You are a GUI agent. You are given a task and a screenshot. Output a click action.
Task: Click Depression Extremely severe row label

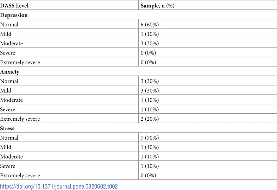pos(20,62)
